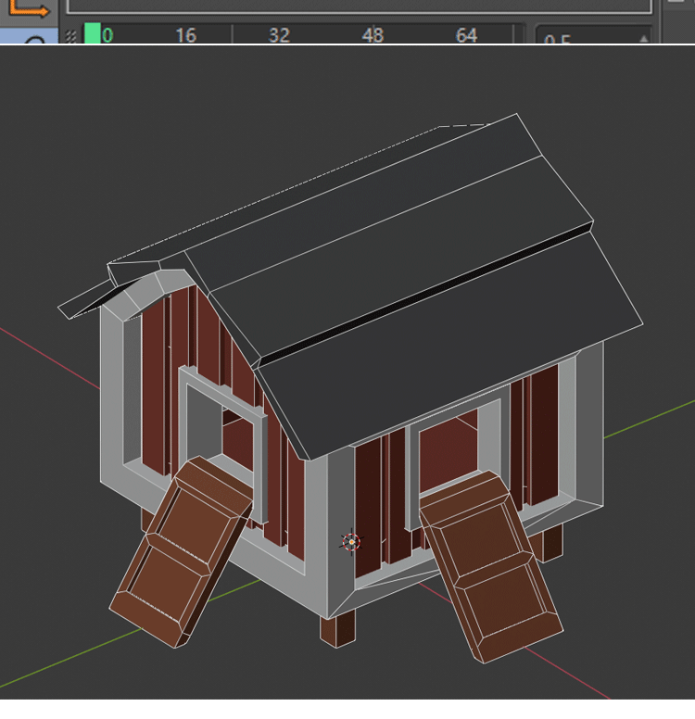Click the orange arrow icon in the top-left corner
Screen dimensions: 695x719
pyautogui.click(x=28, y=9)
